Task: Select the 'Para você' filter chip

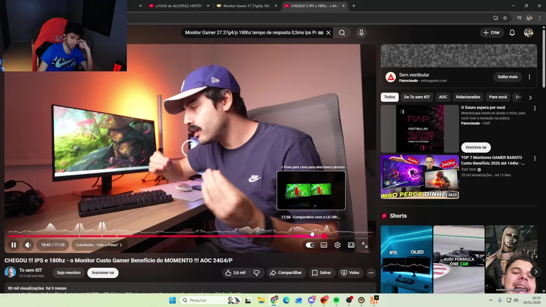Action: click(498, 97)
